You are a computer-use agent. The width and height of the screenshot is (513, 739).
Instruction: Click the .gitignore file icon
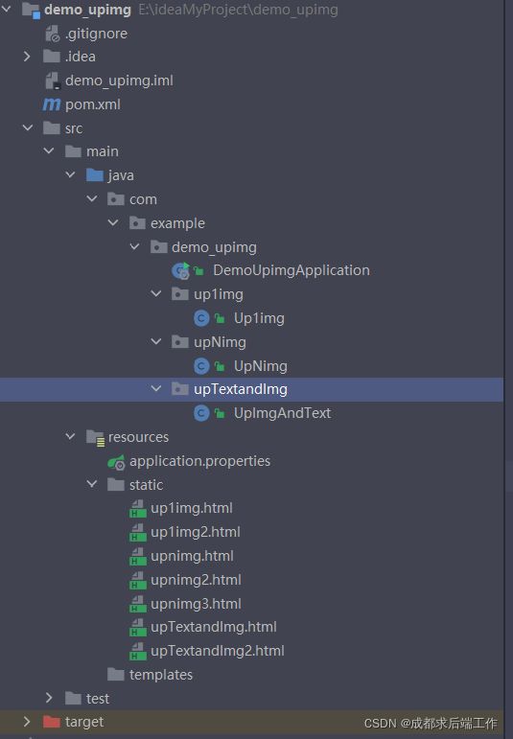coord(53,34)
